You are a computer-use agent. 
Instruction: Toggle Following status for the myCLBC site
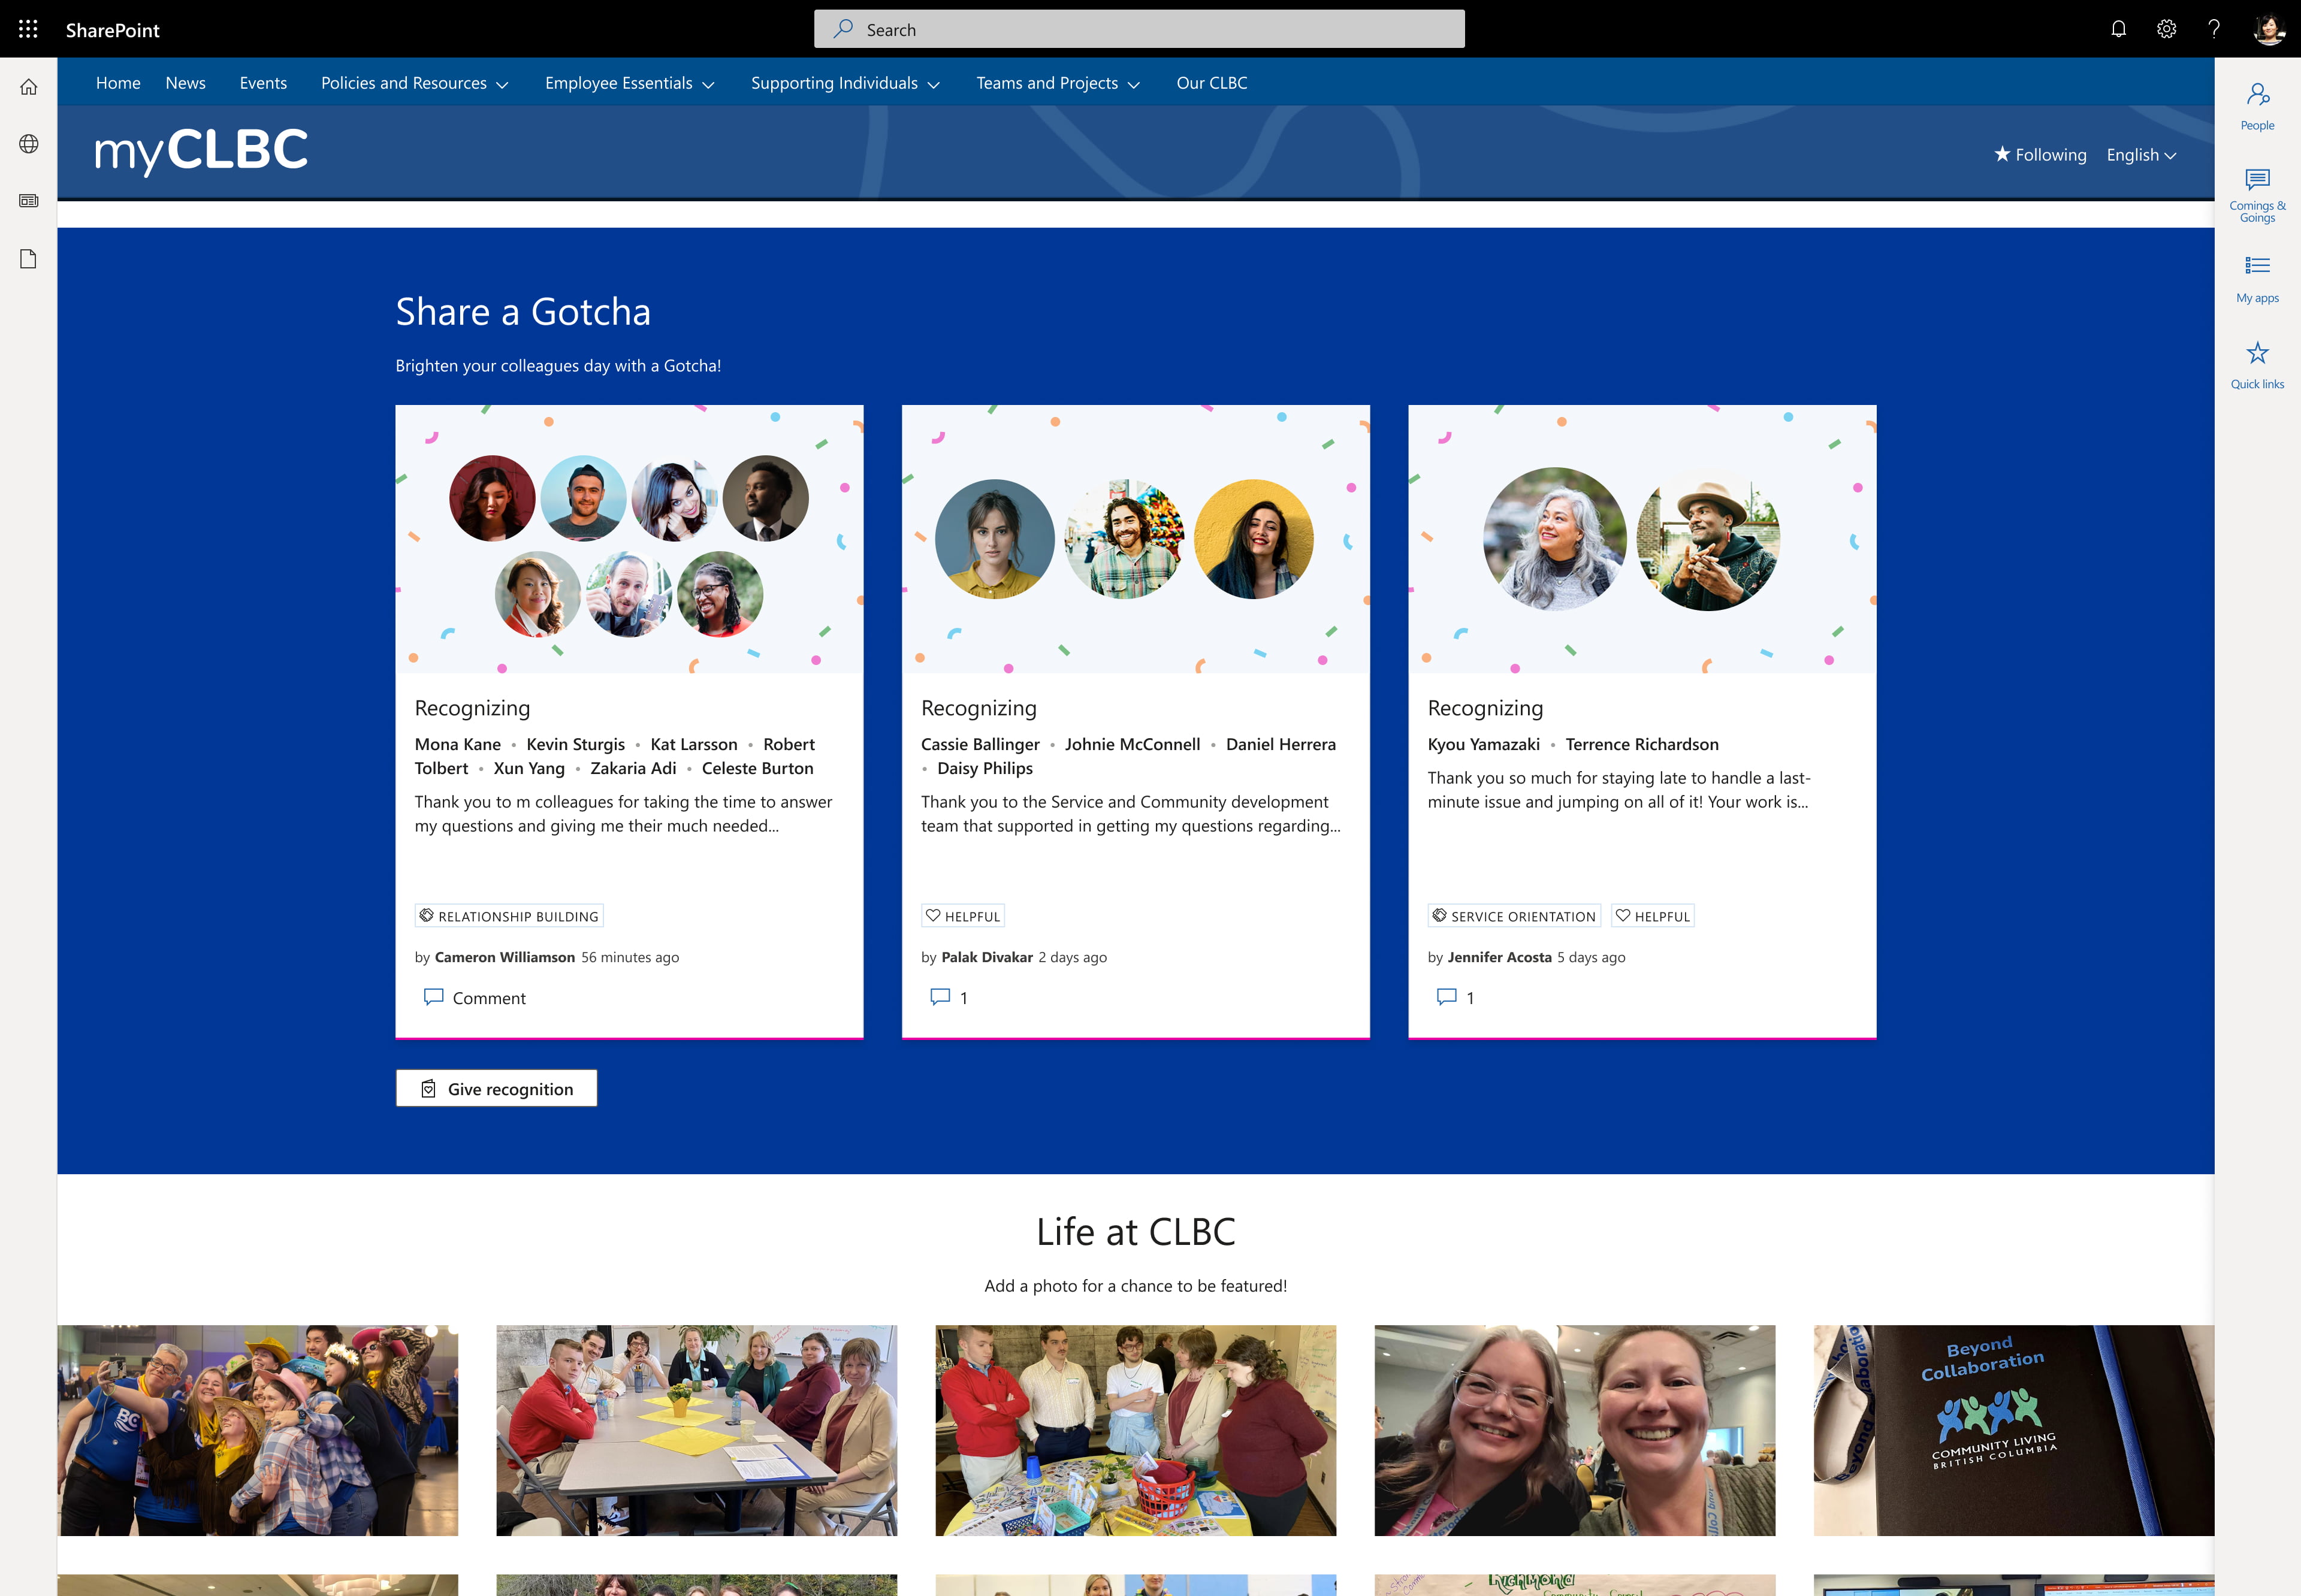(x=2041, y=154)
